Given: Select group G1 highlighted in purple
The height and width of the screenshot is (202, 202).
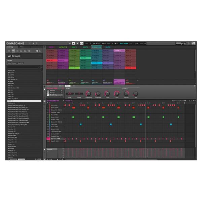Looking at the screenshot, I should pyautogui.click(x=119, y=82).
